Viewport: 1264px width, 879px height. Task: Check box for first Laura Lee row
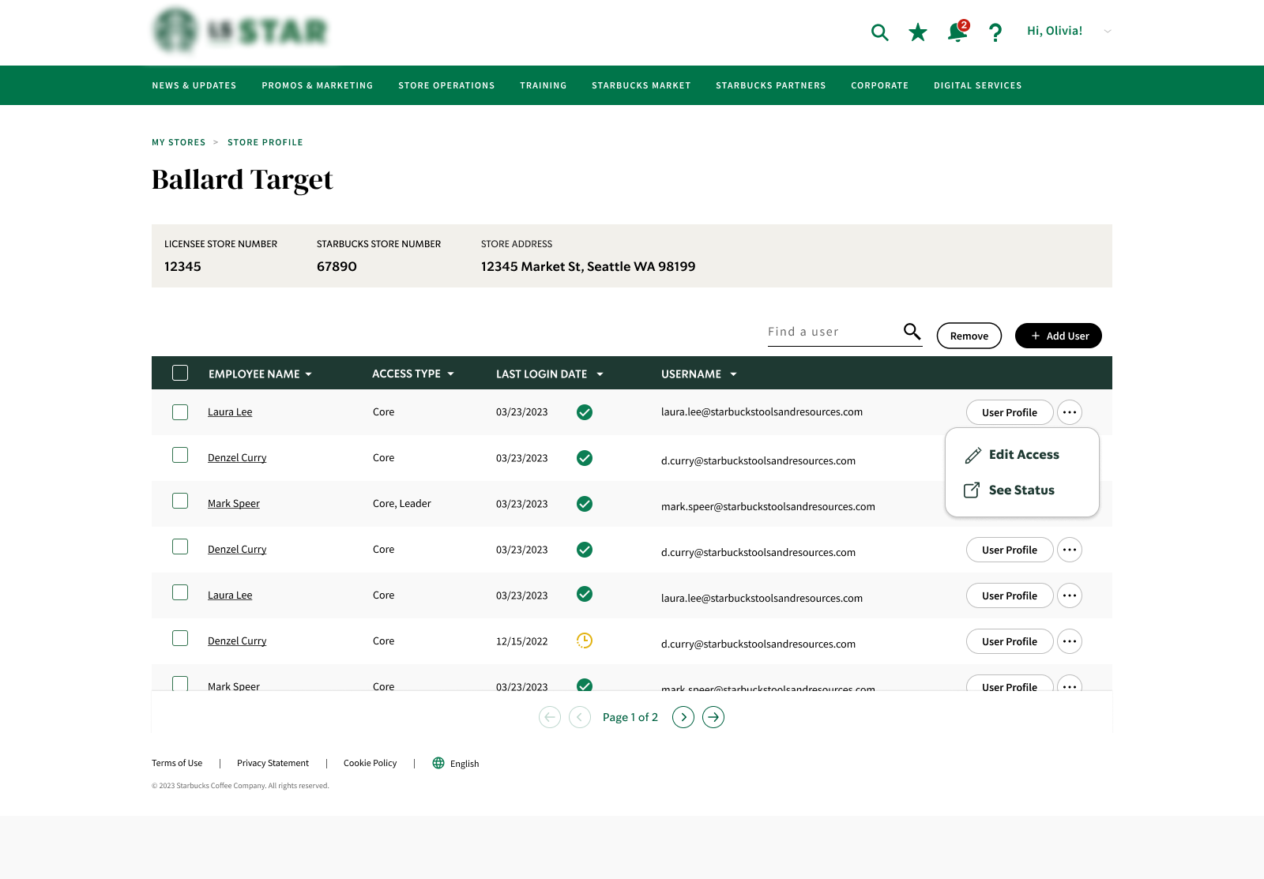click(180, 412)
